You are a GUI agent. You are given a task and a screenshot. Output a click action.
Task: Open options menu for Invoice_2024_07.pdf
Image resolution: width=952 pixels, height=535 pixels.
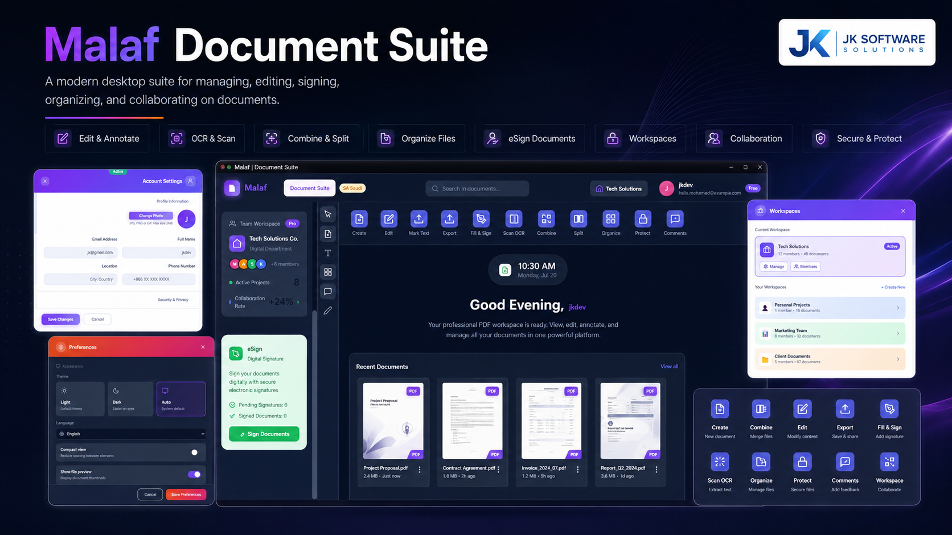pyautogui.click(x=577, y=470)
